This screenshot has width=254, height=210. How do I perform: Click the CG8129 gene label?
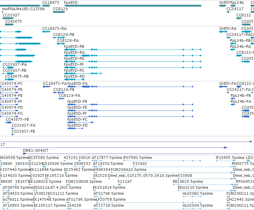click(x=60, y=9)
